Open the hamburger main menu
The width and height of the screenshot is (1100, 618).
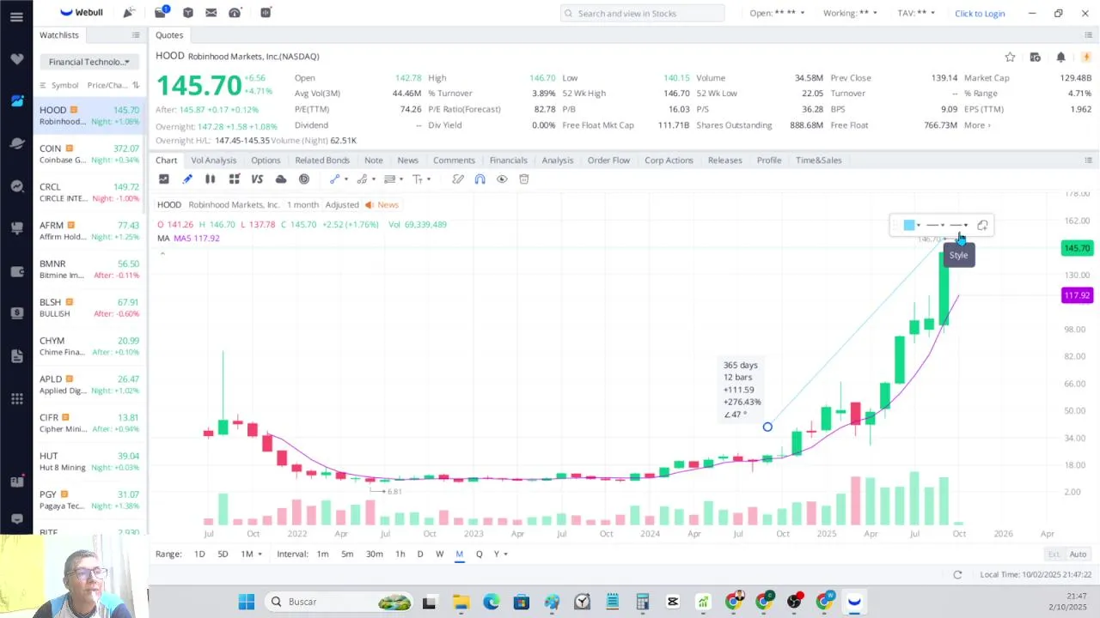coord(16,16)
